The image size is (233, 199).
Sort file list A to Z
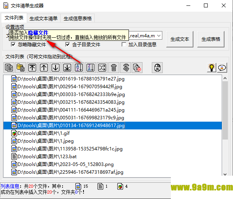pos(79,68)
